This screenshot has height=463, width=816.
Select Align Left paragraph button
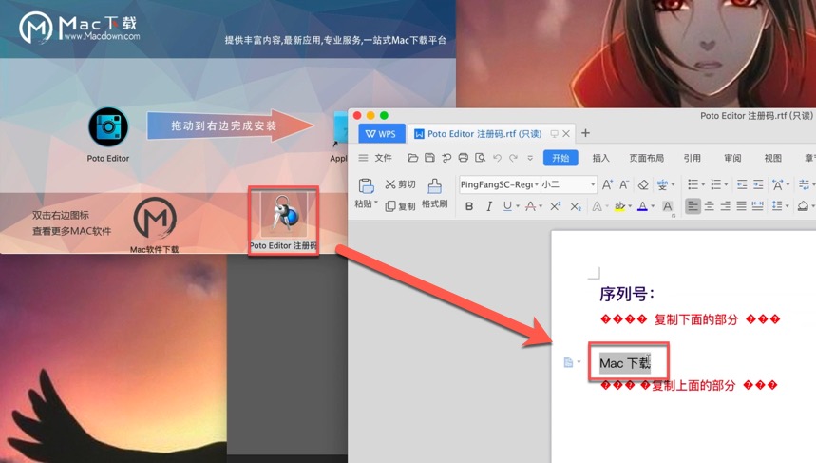(693, 206)
